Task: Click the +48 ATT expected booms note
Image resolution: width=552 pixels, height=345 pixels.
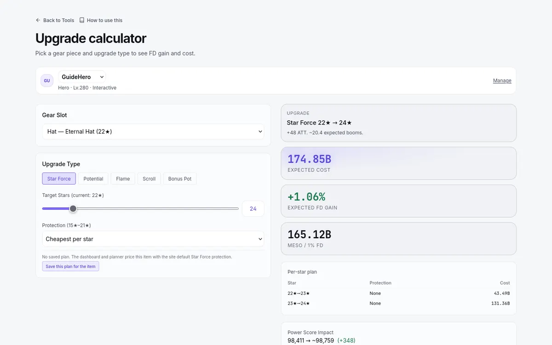Action: coord(325,132)
